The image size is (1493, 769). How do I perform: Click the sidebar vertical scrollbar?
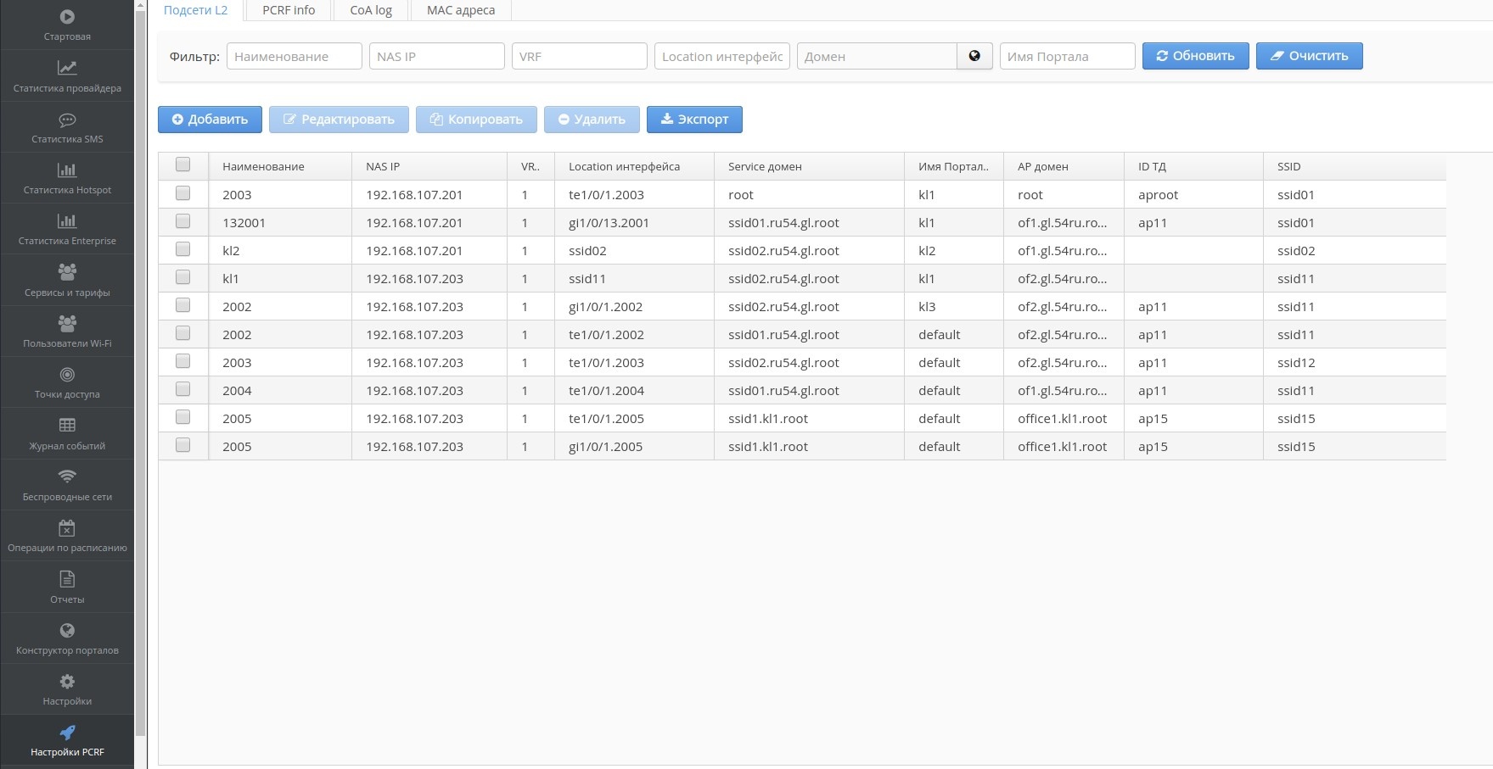[140, 382]
